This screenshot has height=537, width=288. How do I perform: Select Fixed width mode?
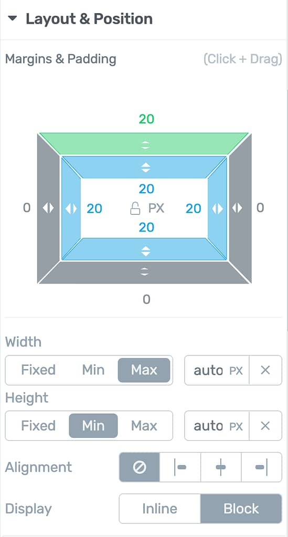(38, 370)
